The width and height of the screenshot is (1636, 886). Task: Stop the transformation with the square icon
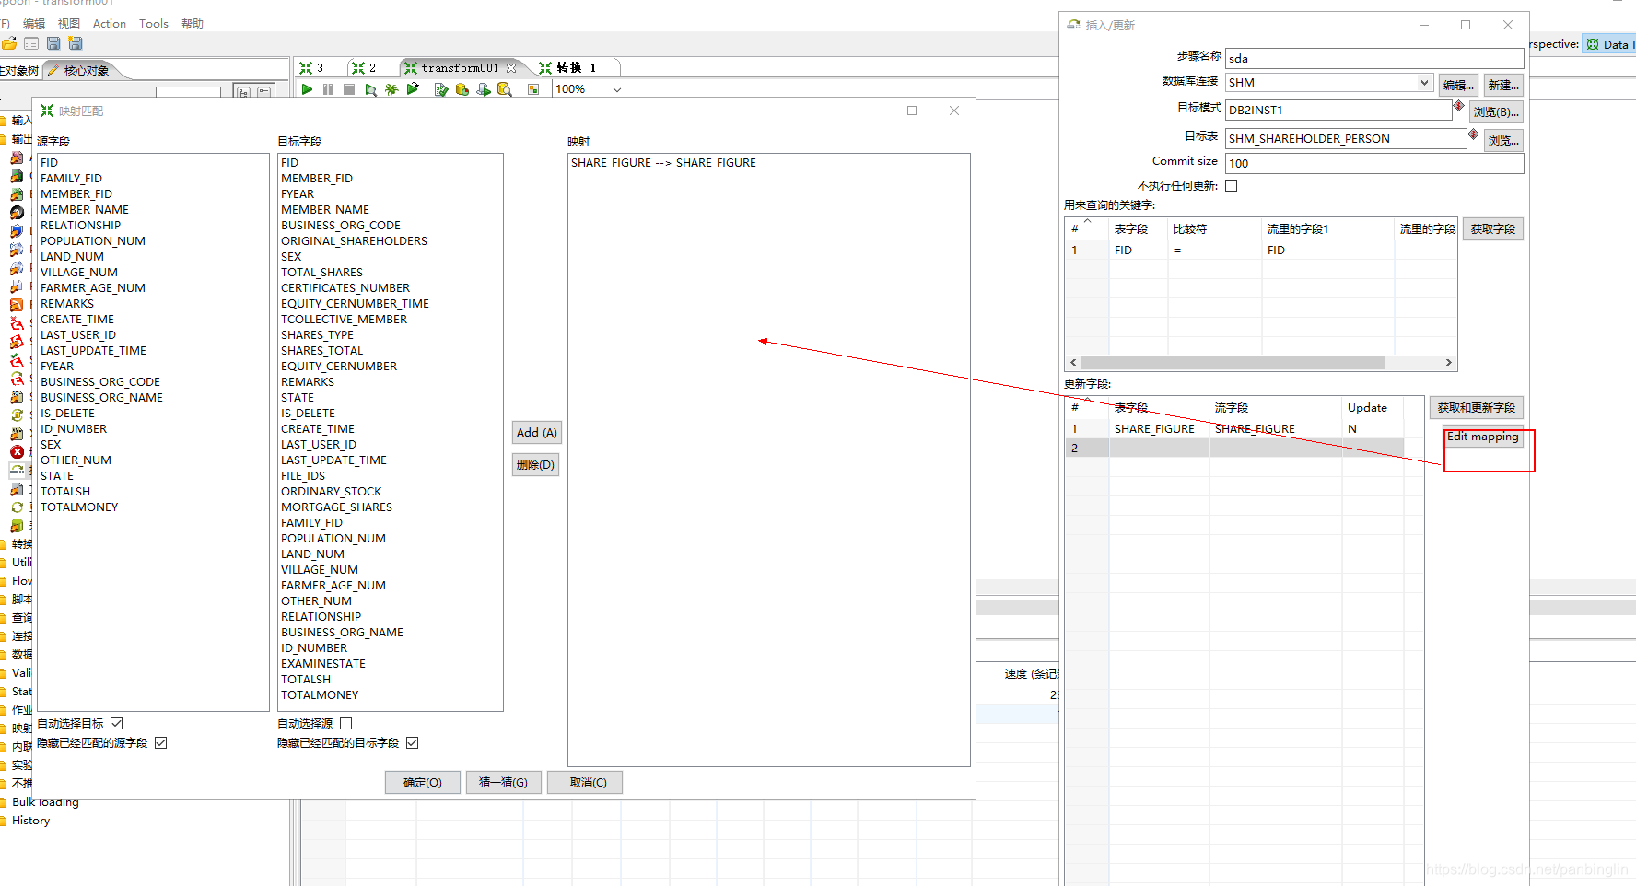coord(349,89)
